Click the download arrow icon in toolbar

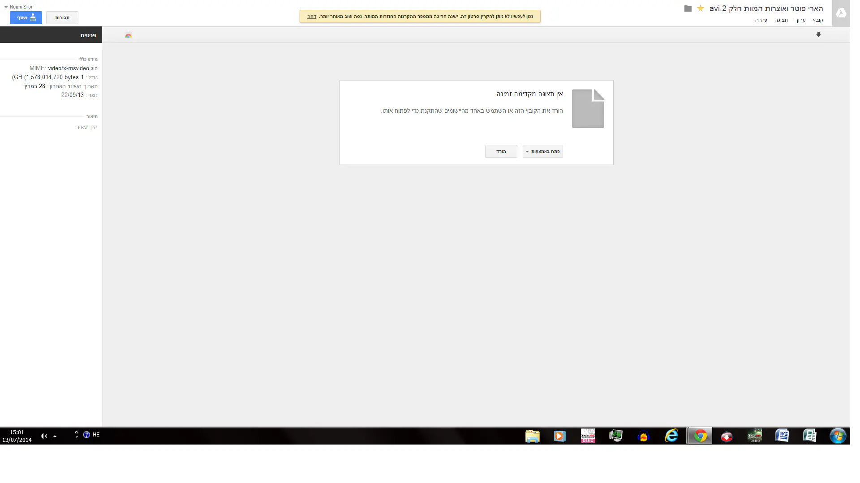tap(818, 34)
